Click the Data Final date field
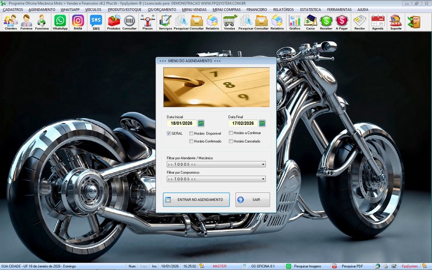This screenshot has width=432, height=270. pos(242,123)
